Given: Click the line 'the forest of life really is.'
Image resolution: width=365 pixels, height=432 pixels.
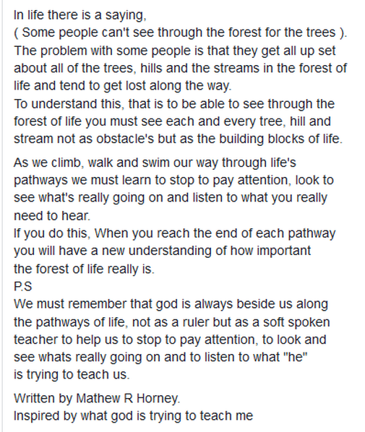Looking at the screenshot, I should 84,269.
